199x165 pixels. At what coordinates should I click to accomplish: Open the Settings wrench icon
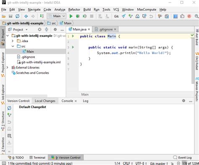(160, 16)
